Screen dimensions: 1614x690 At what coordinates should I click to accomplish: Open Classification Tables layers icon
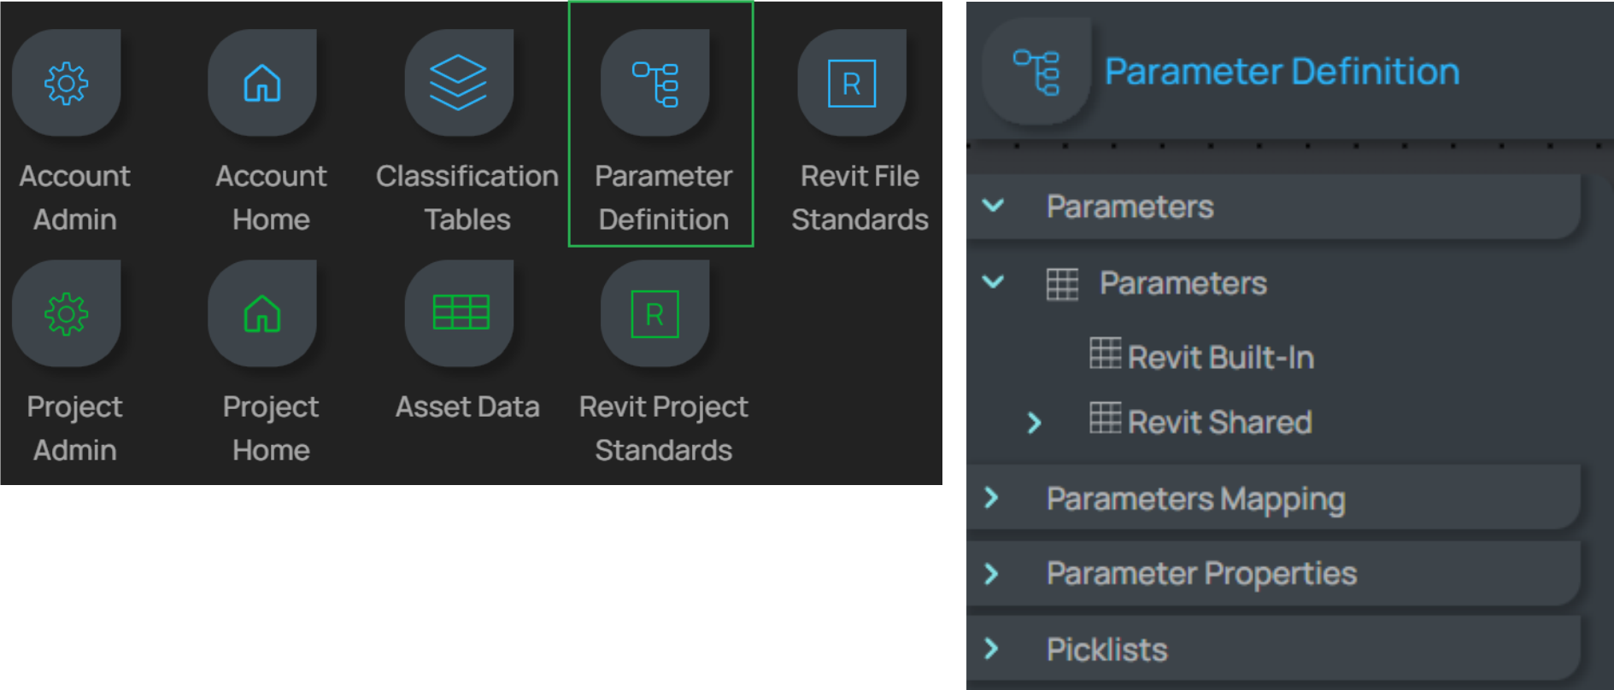[x=459, y=83]
